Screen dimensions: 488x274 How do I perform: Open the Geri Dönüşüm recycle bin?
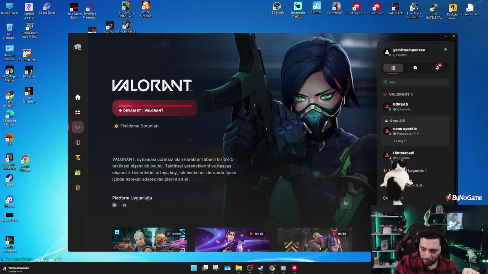coord(10,31)
